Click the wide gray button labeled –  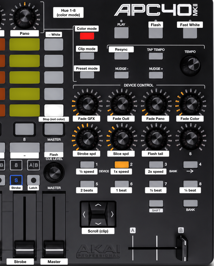pos(25,148)
